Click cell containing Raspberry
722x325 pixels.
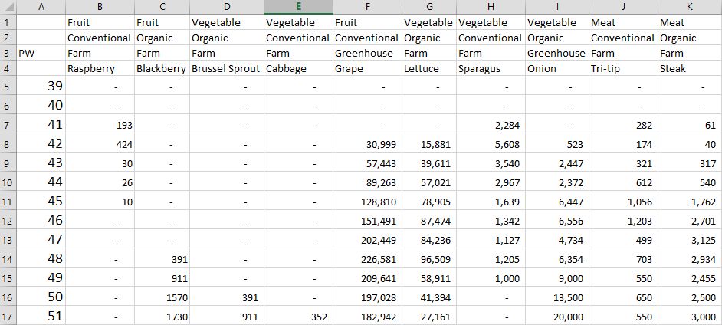100,68
